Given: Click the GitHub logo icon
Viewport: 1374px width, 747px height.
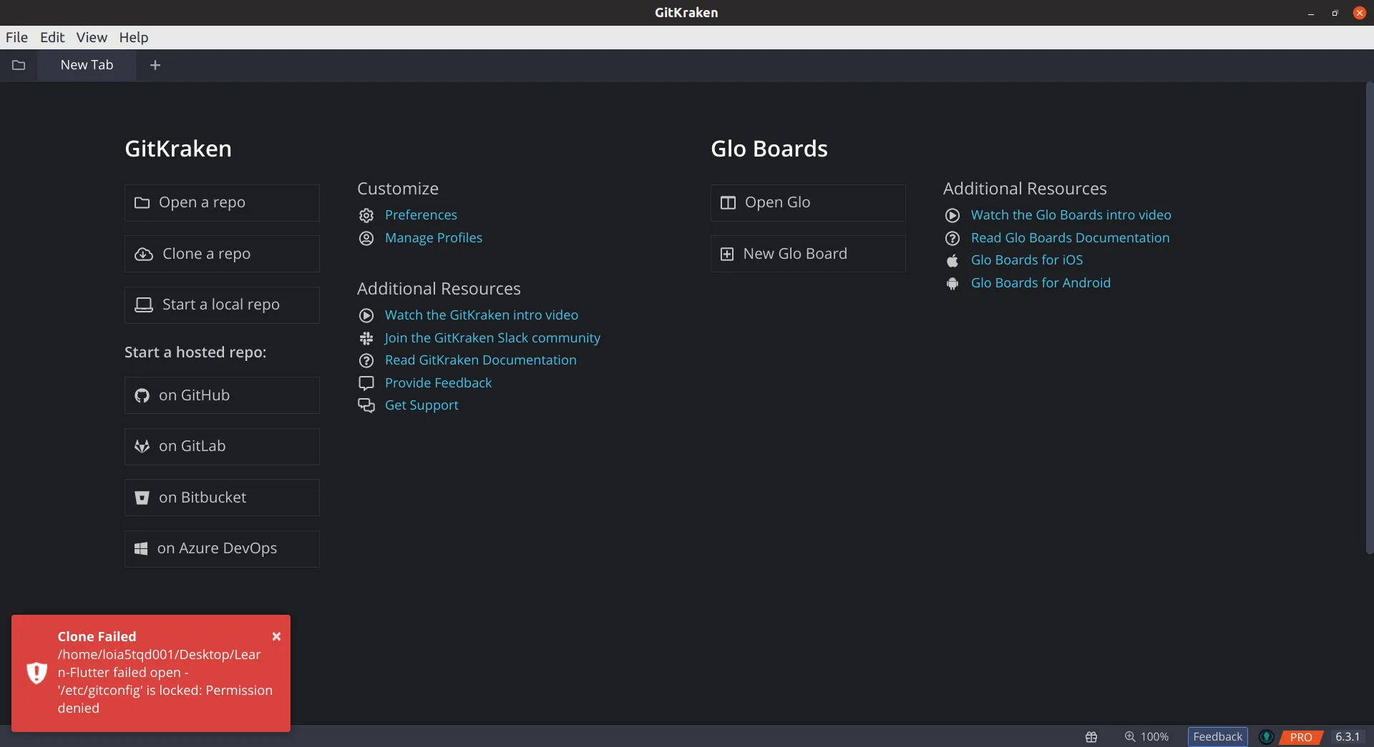Looking at the screenshot, I should tap(142, 395).
